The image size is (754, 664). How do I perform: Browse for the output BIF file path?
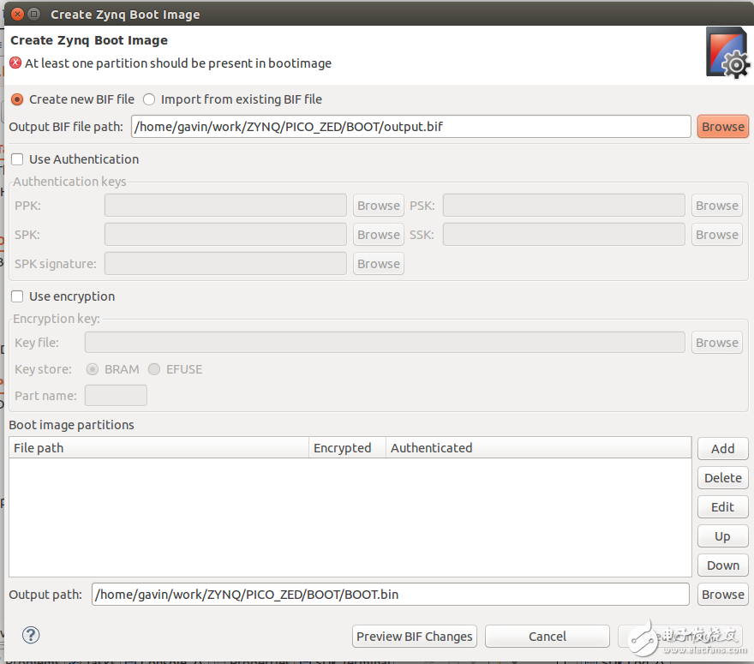(x=722, y=127)
